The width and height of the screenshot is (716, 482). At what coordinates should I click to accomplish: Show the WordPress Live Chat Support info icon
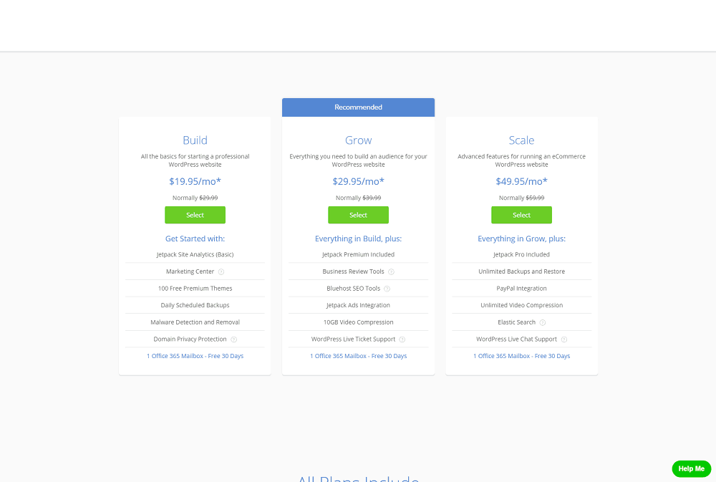point(564,339)
